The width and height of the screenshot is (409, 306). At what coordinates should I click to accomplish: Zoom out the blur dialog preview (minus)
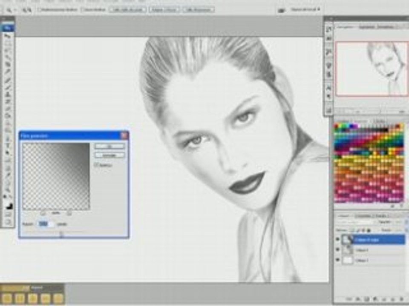[x=43, y=213]
